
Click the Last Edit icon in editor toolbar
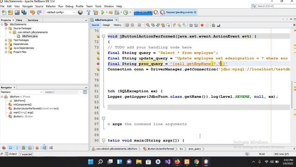127,25
